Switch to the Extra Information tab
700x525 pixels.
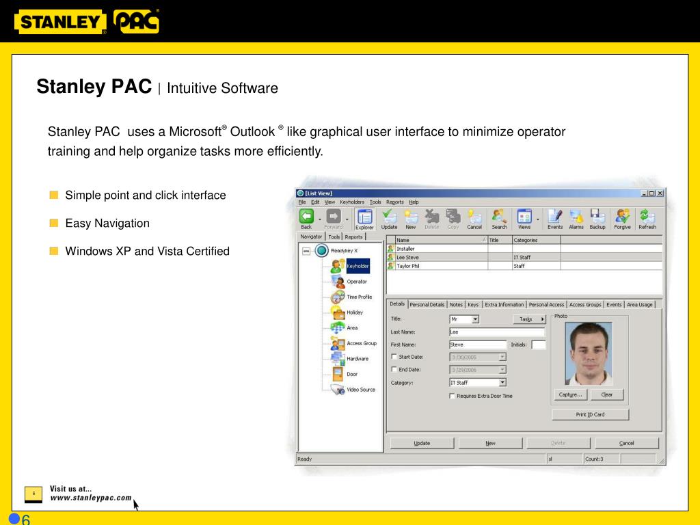tap(504, 304)
